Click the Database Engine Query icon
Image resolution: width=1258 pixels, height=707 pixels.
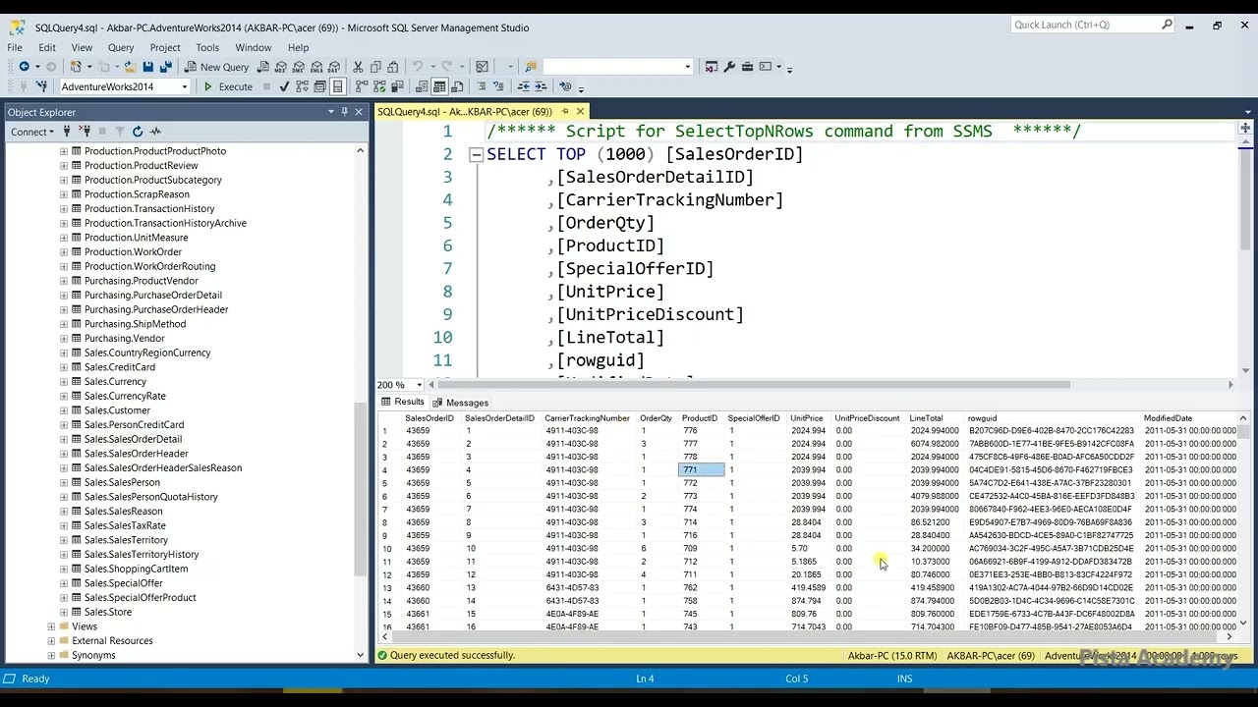(x=263, y=67)
